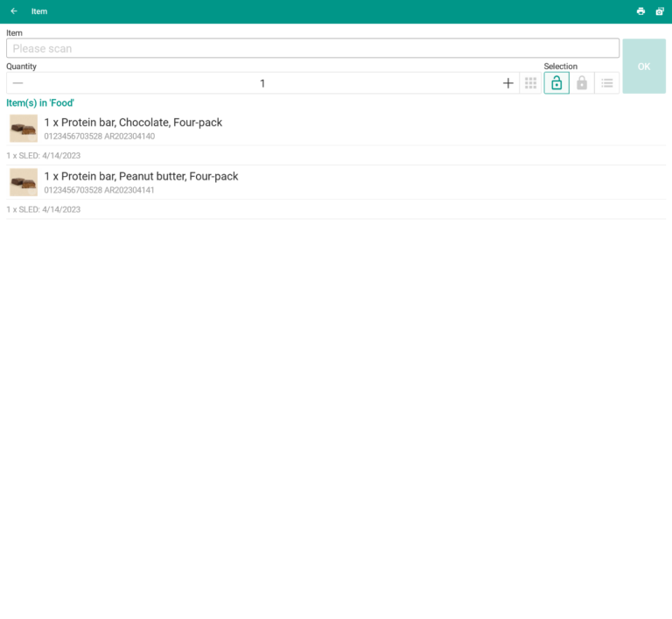
Task: Click the 'Item' title in header bar
Action: [39, 11]
